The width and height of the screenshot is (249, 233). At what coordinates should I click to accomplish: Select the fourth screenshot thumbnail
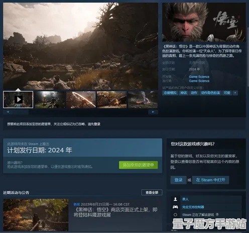click(x=112, y=99)
